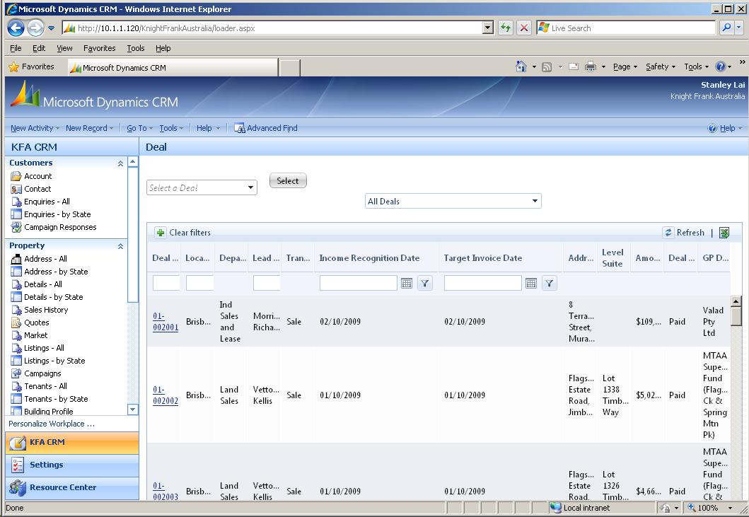Collapse the Customers section
Viewport: 749px width, 517px height.
(120, 163)
